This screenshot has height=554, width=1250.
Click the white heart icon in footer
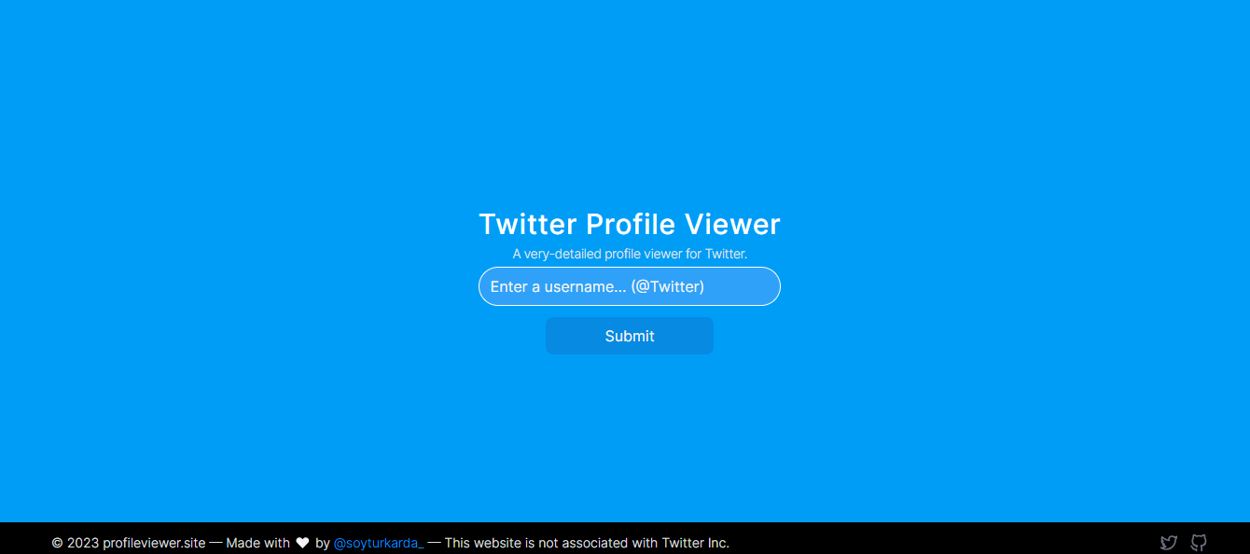(302, 543)
